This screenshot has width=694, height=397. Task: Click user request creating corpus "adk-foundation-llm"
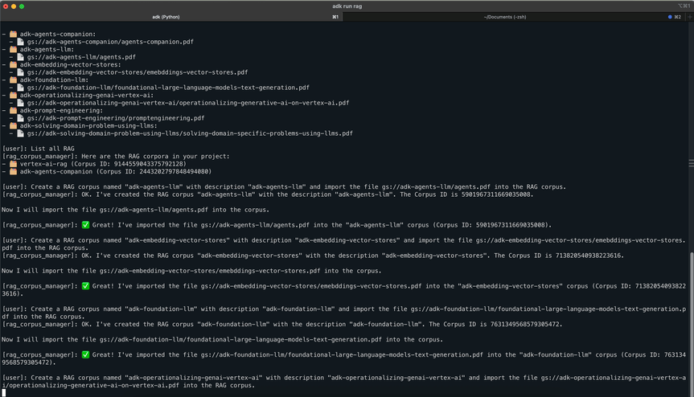(x=343, y=313)
